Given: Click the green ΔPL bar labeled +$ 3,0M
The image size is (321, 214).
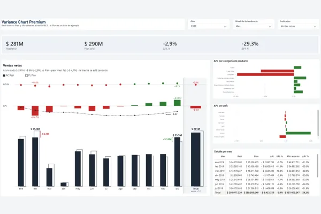Looking at the screenshot, I should [177, 103].
